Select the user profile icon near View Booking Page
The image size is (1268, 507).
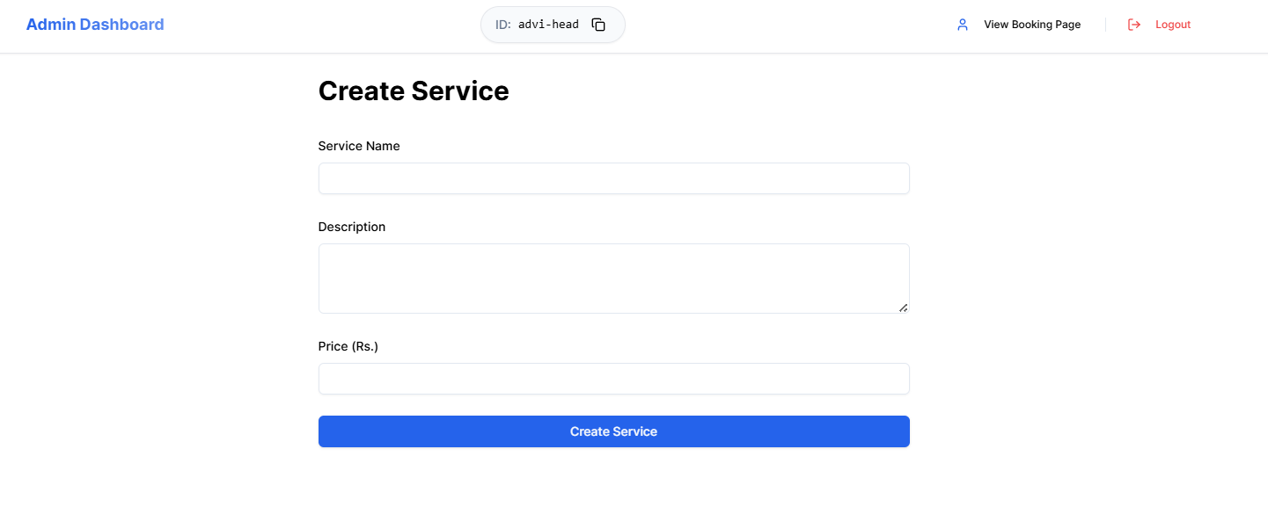[x=962, y=25]
